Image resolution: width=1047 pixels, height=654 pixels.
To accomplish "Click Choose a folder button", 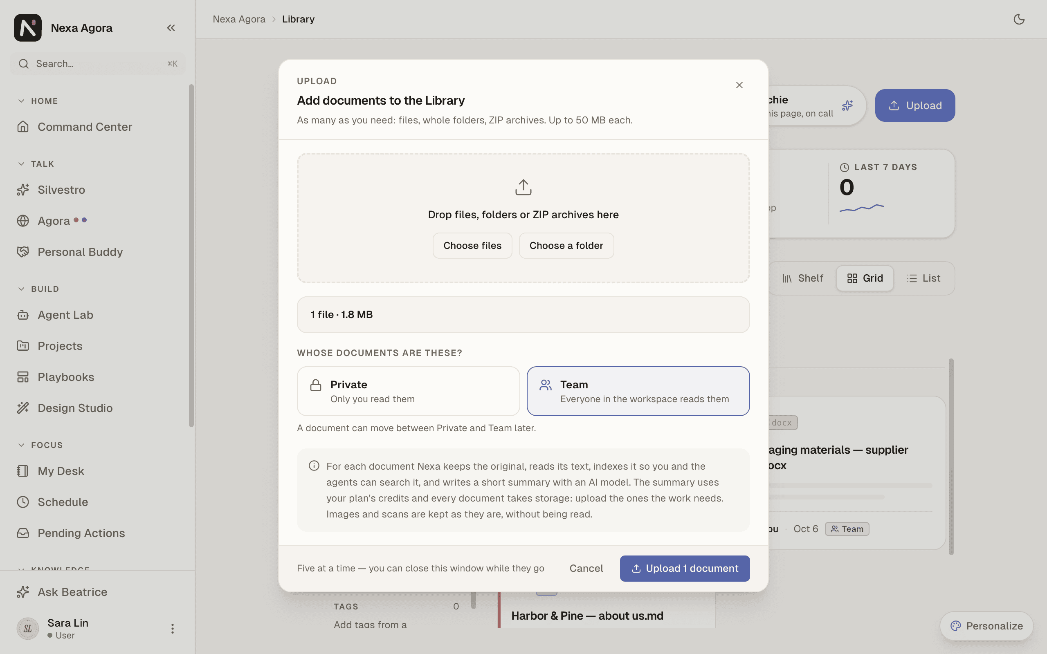I will [x=566, y=246].
